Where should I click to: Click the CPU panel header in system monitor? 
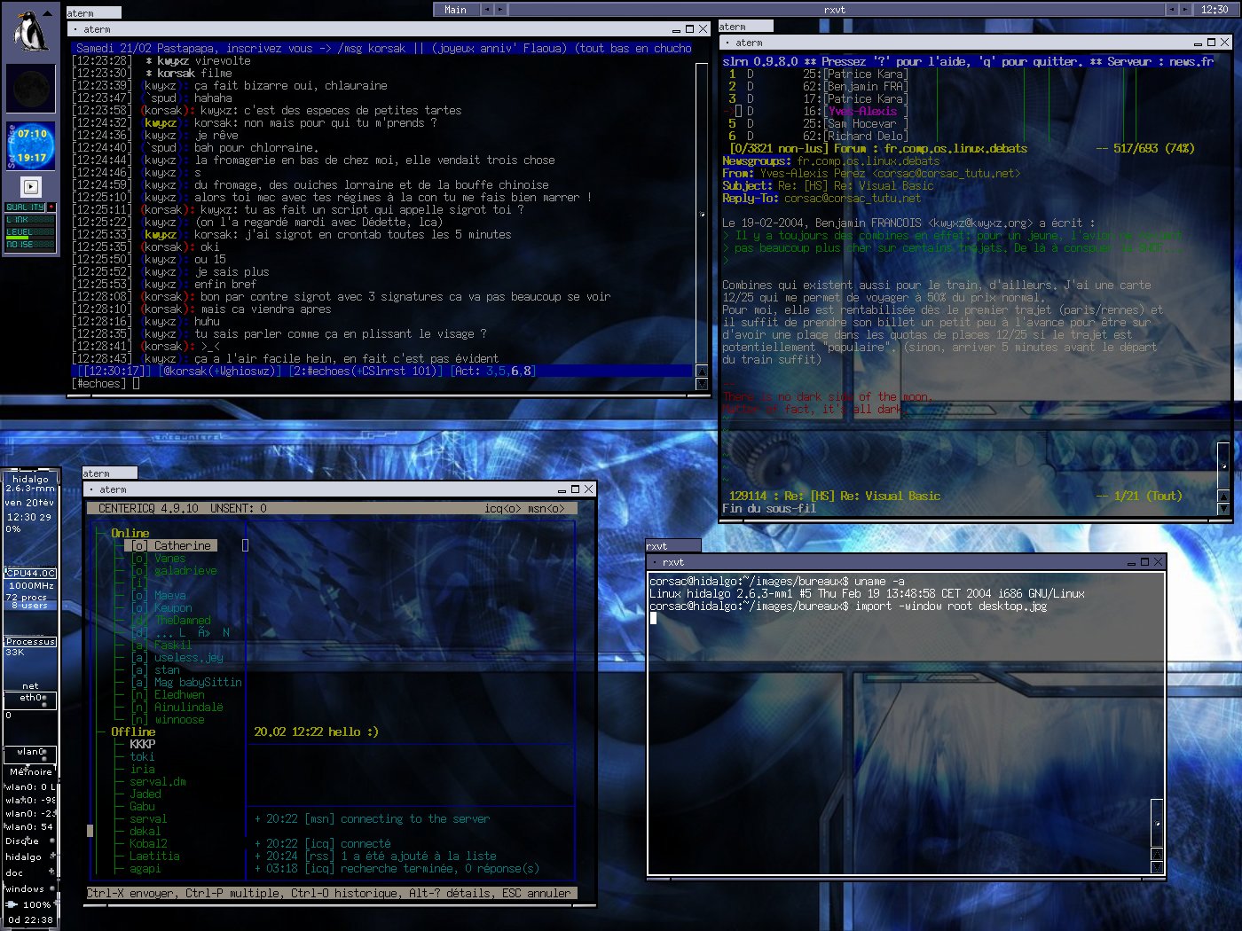pos(30,573)
